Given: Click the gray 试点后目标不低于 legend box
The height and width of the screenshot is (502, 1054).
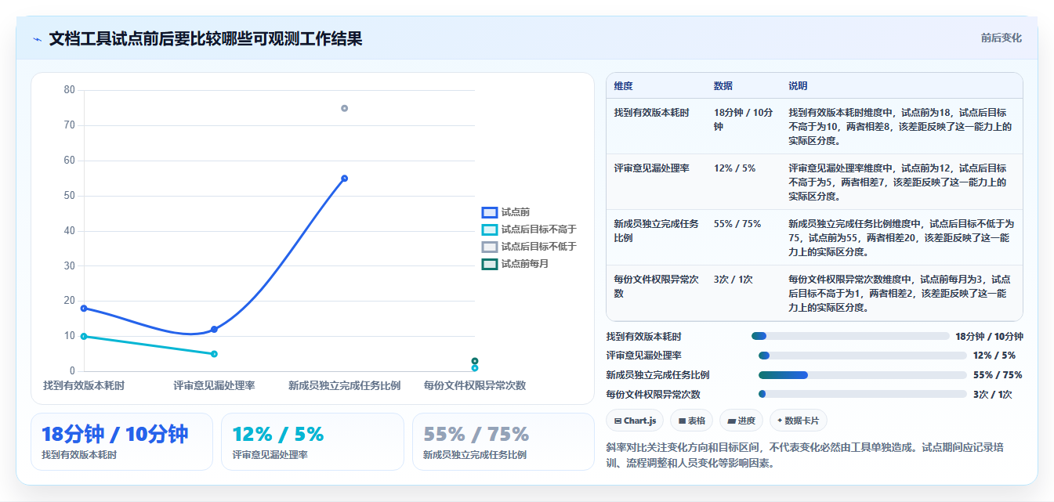Looking at the screenshot, I should pyautogui.click(x=490, y=247).
